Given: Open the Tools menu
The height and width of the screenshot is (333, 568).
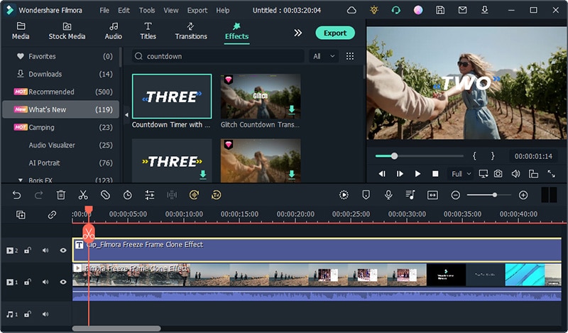Looking at the screenshot, I should (147, 10).
